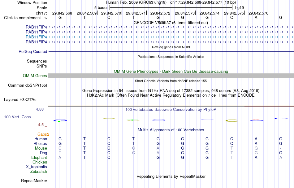294x188 pixels.
Task: Click the Rhesus row base A
Action: coord(256,143)
